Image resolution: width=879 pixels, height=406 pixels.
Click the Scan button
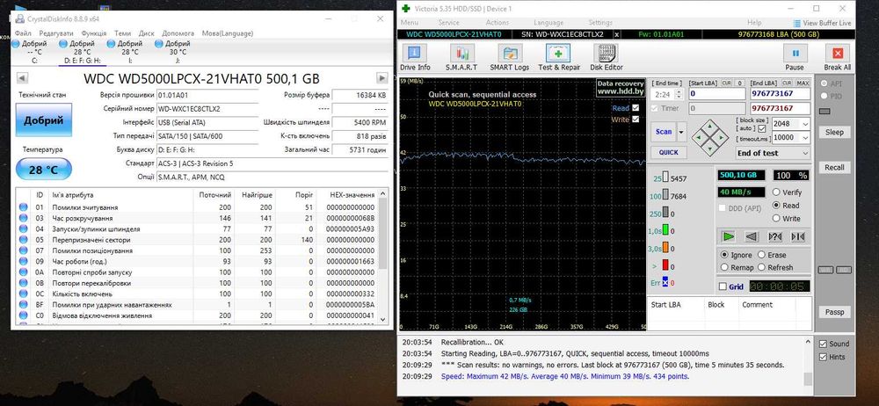point(664,132)
